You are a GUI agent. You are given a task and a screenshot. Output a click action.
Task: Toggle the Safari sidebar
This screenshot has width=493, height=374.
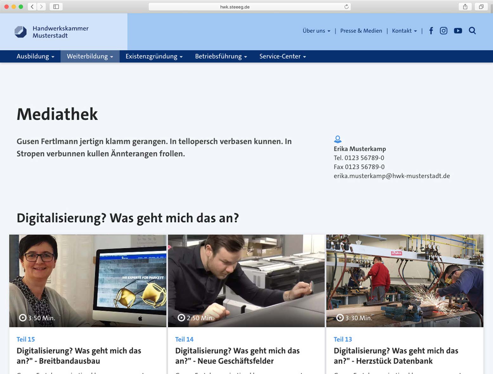click(x=56, y=7)
